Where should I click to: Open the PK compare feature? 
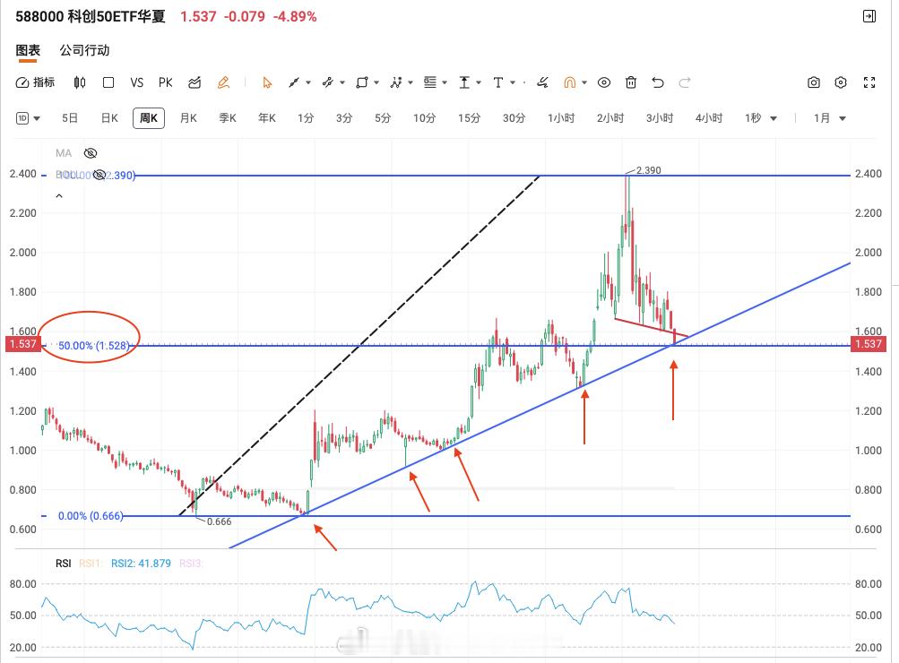tap(165, 82)
